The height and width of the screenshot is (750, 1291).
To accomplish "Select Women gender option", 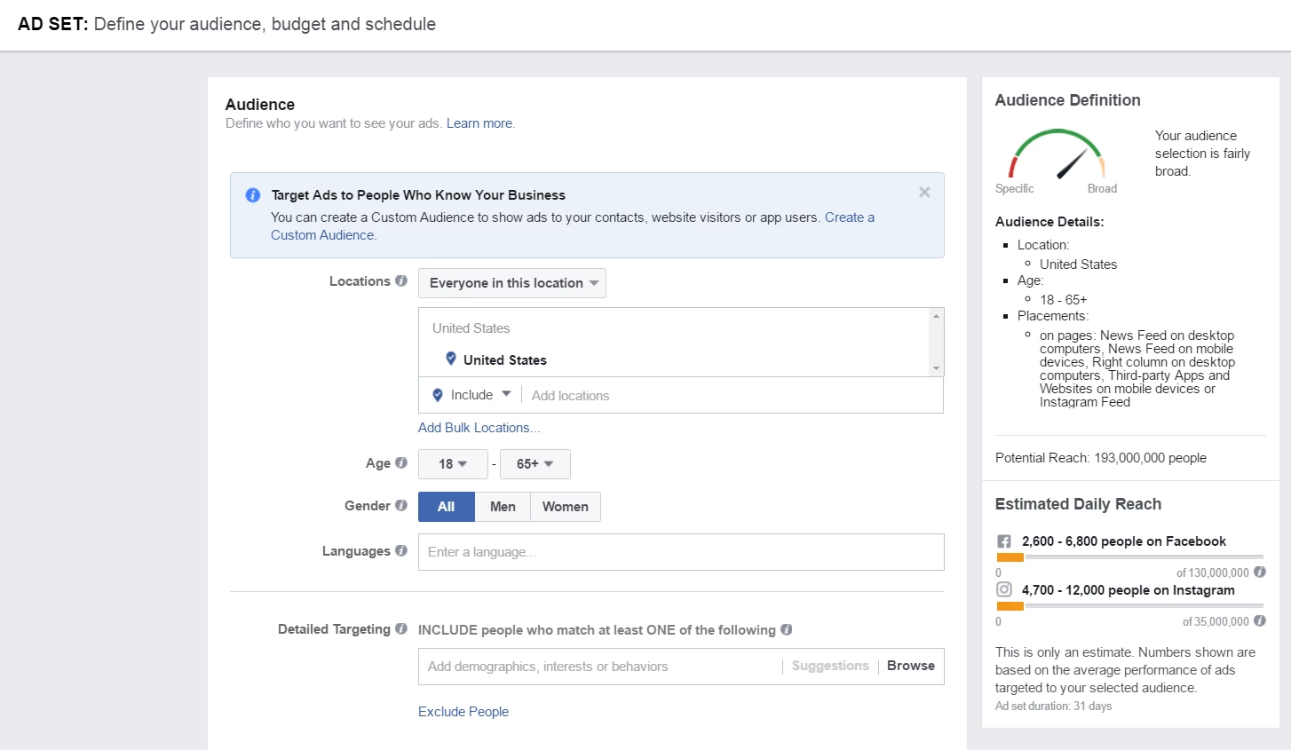I will coord(565,507).
